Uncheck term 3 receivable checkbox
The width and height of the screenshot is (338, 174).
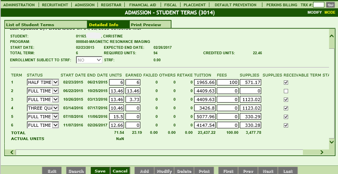tap(286, 99)
